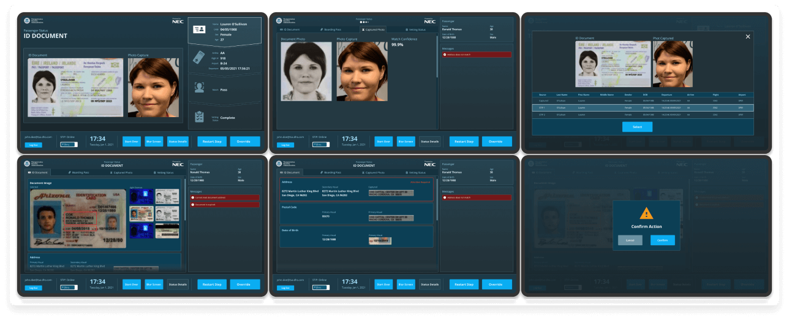Open Status Details on Arizona ID screen

coord(178,284)
